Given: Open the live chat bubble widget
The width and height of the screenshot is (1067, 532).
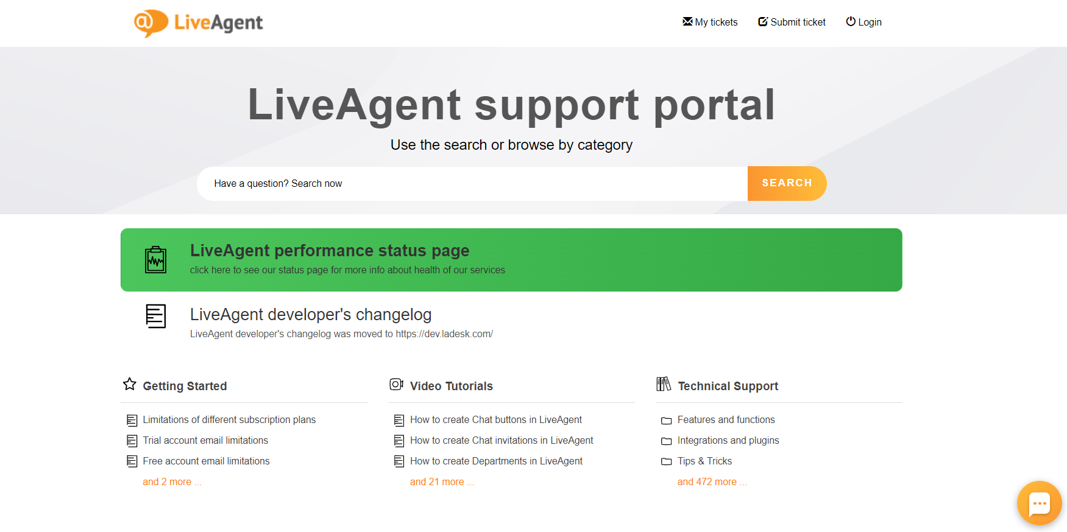Looking at the screenshot, I should point(1039,503).
